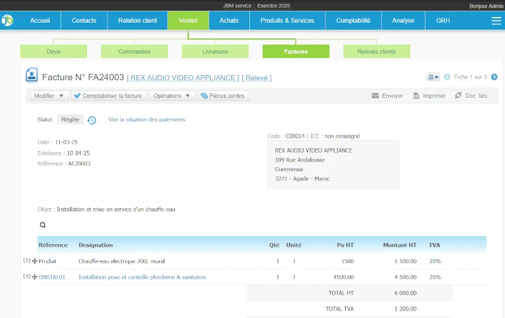The height and width of the screenshot is (318, 505).
Task: Open Doc. liés linked documents
Action: pyautogui.click(x=471, y=96)
